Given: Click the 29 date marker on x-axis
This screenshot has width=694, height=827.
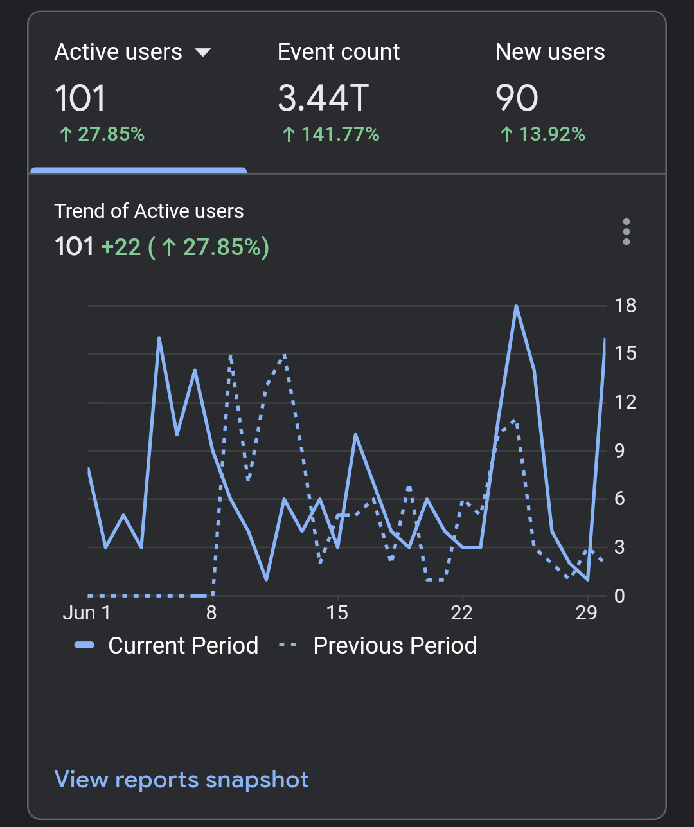Looking at the screenshot, I should pyautogui.click(x=586, y=612).
